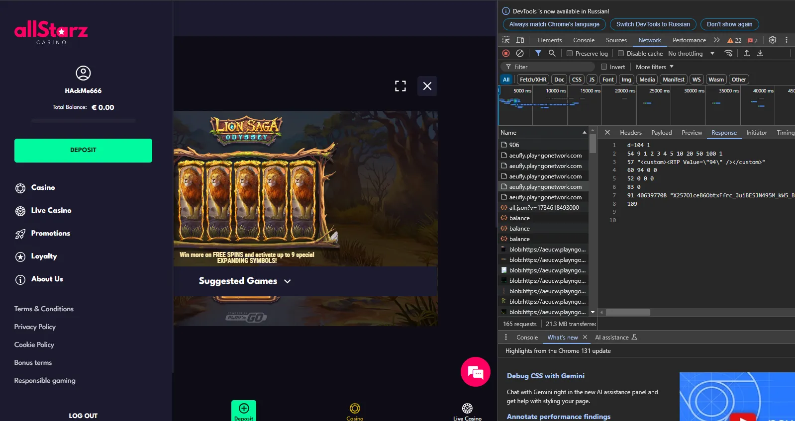795x421 pixels.
Task: Click the balance progress bar
Action: pos(83,121)
